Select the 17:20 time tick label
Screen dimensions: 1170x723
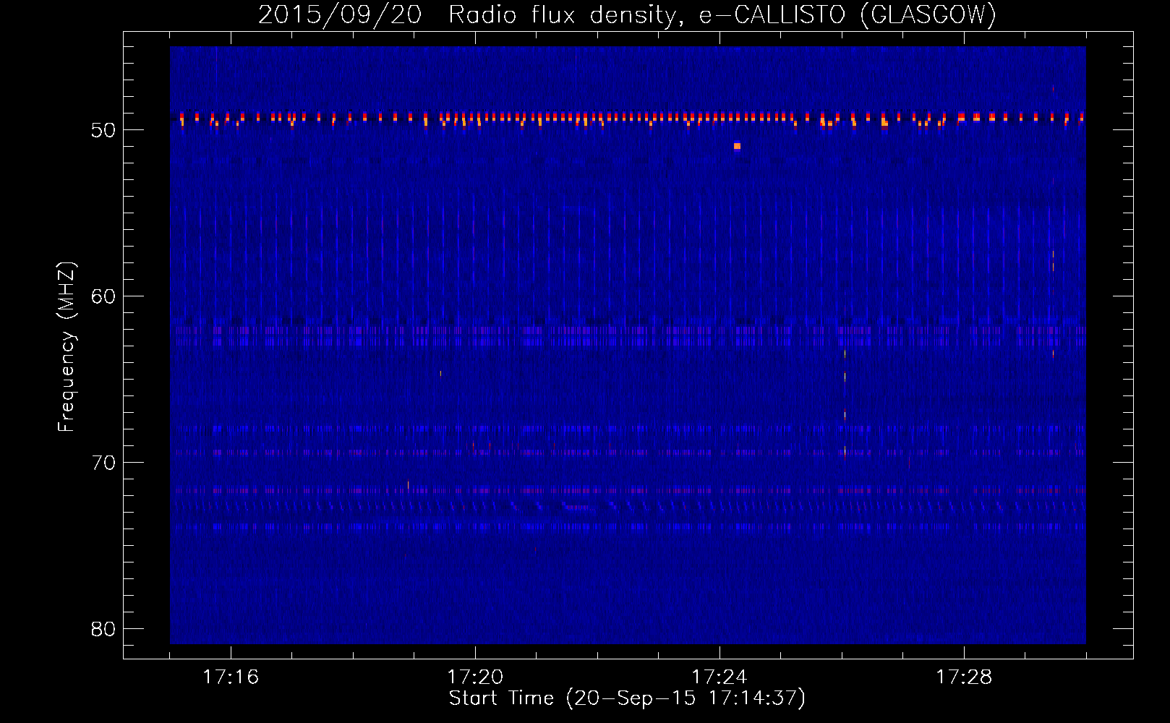(x=475, y=677)
